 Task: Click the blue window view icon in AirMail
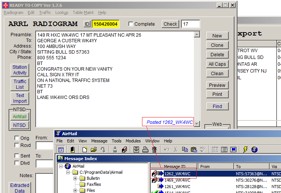[233, 150]
